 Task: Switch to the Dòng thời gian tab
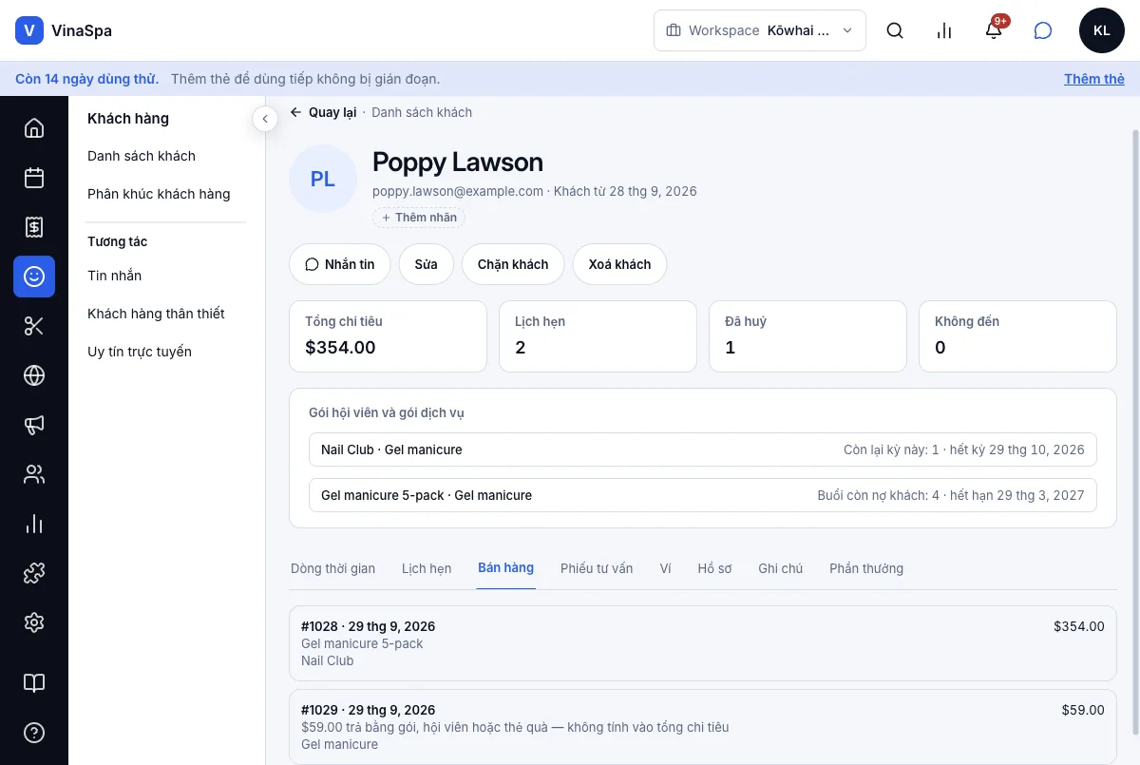tap(332, 568)
